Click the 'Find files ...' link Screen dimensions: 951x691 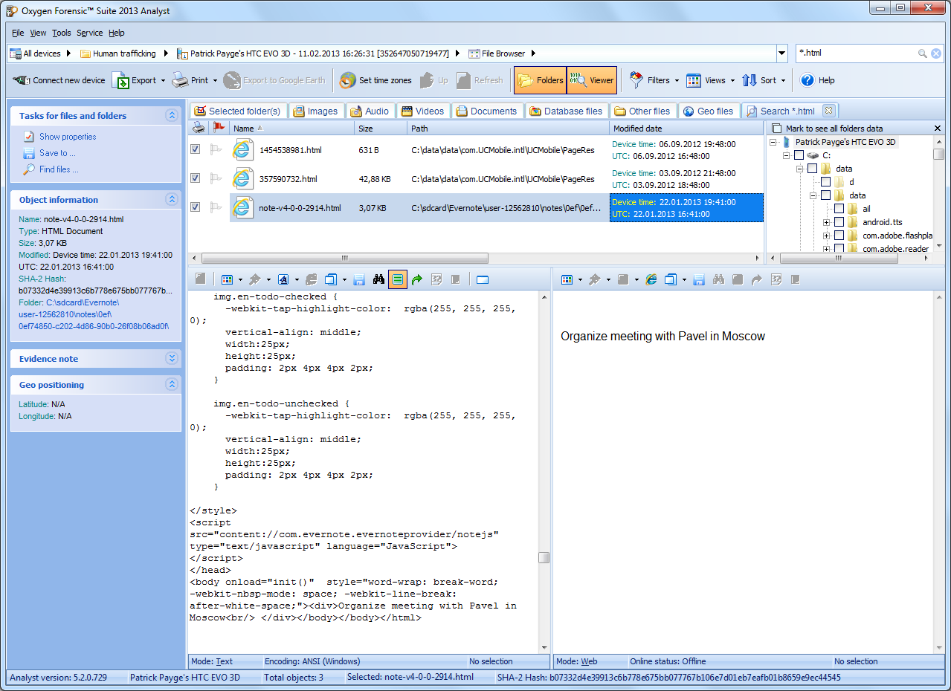[x=59, y=169]
